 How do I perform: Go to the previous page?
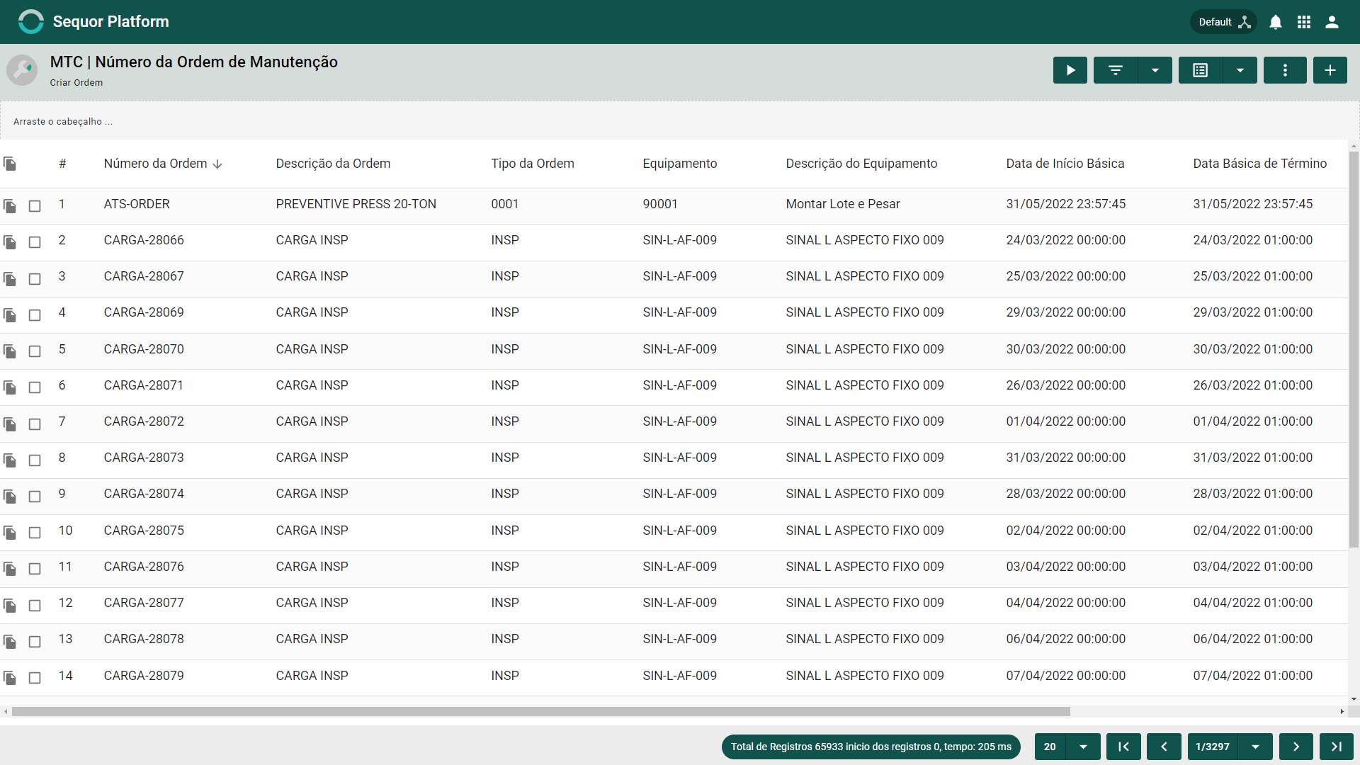click(x=1164, y=747)
